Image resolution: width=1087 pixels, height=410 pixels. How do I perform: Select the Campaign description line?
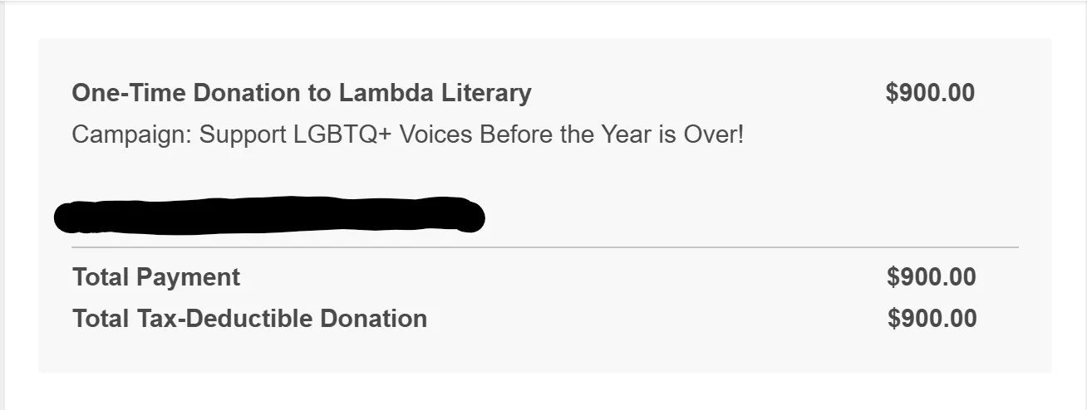[x=407, y=134]
